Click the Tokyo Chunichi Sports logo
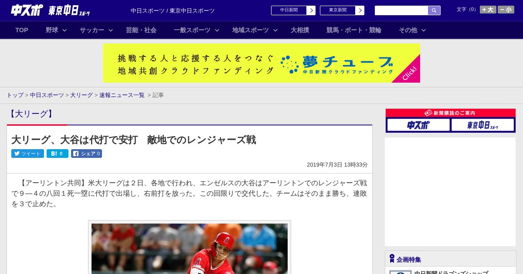This screenshot has height=274, width=523. pyautogui.click(x=69, y=10)
